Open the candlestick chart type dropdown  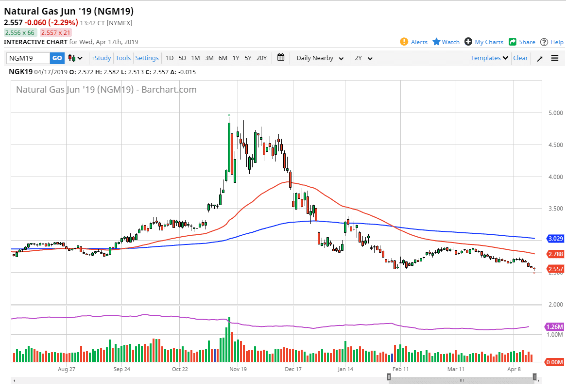point(75,58)
